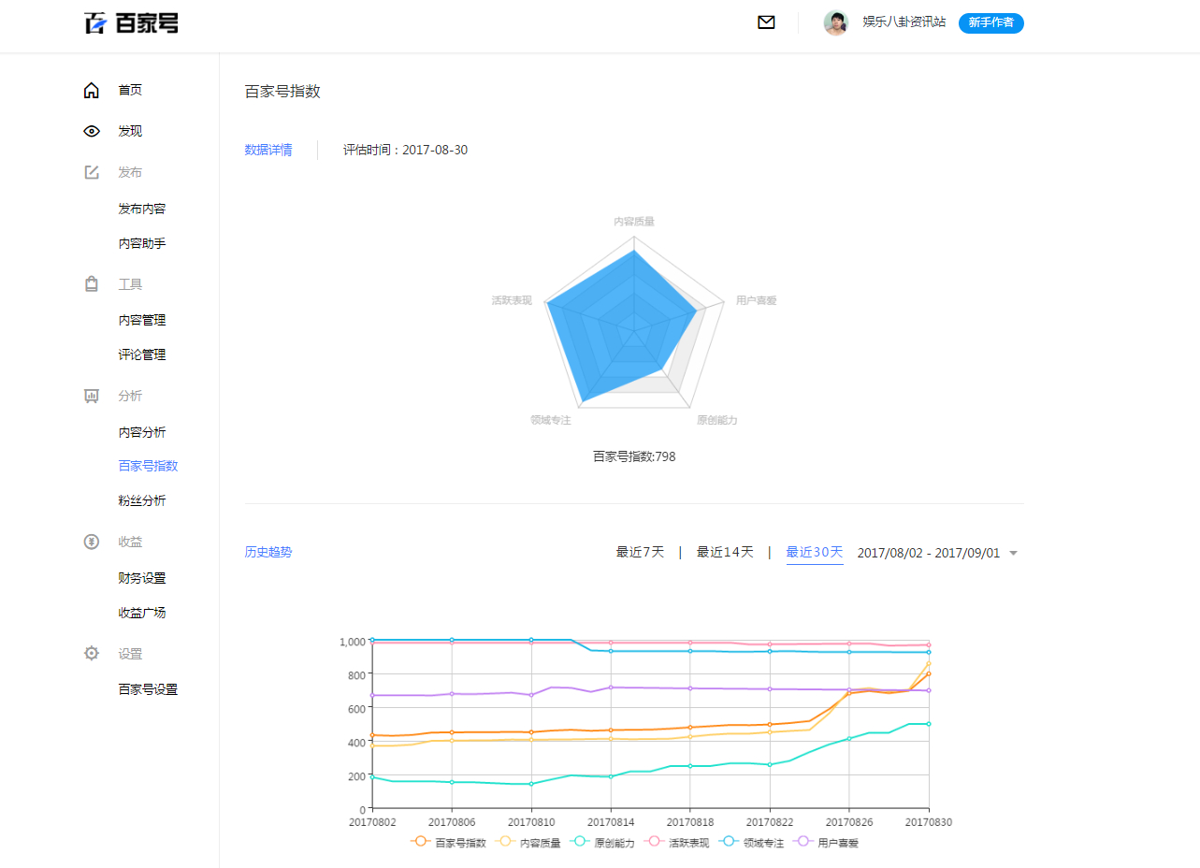Click the 内容质量 label on the radar chart

(634, 222)
